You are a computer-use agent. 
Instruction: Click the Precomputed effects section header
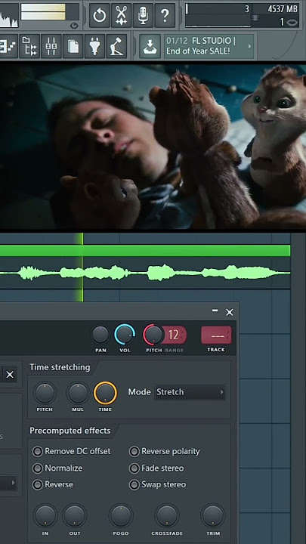[x=70, y=431]
